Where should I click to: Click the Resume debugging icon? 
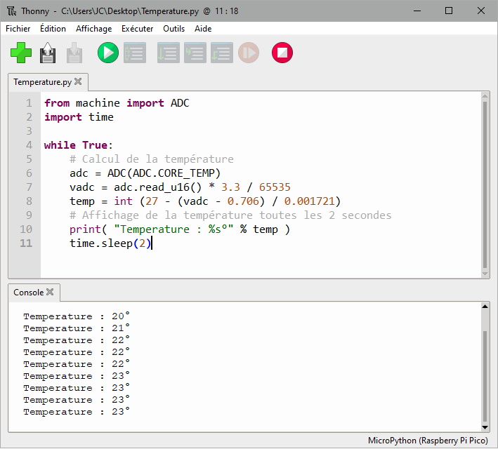pos(248,53)
